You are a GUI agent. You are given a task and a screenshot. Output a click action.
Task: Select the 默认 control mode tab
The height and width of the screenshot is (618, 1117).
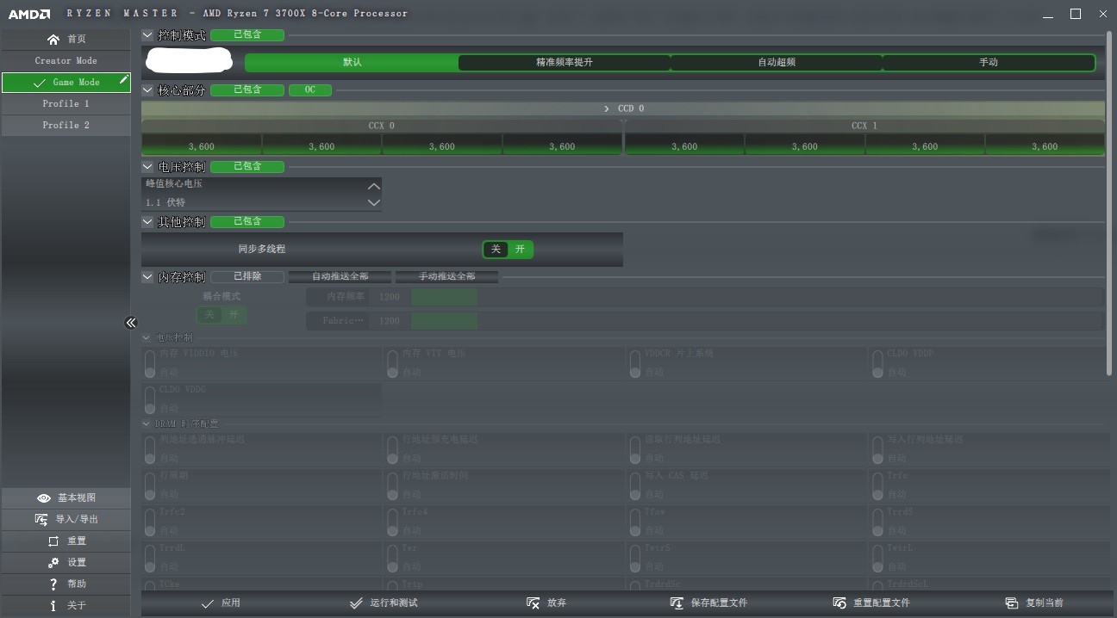click(x=352, y=63)
